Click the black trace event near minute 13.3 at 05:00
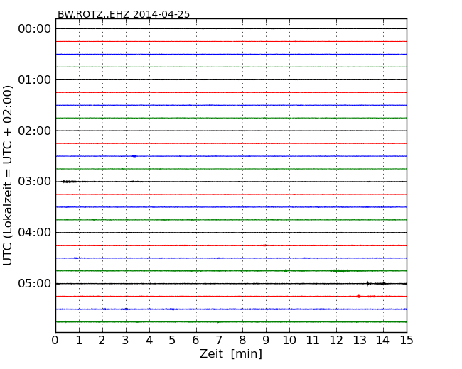 pyautogui.click(x=367, y=284)
